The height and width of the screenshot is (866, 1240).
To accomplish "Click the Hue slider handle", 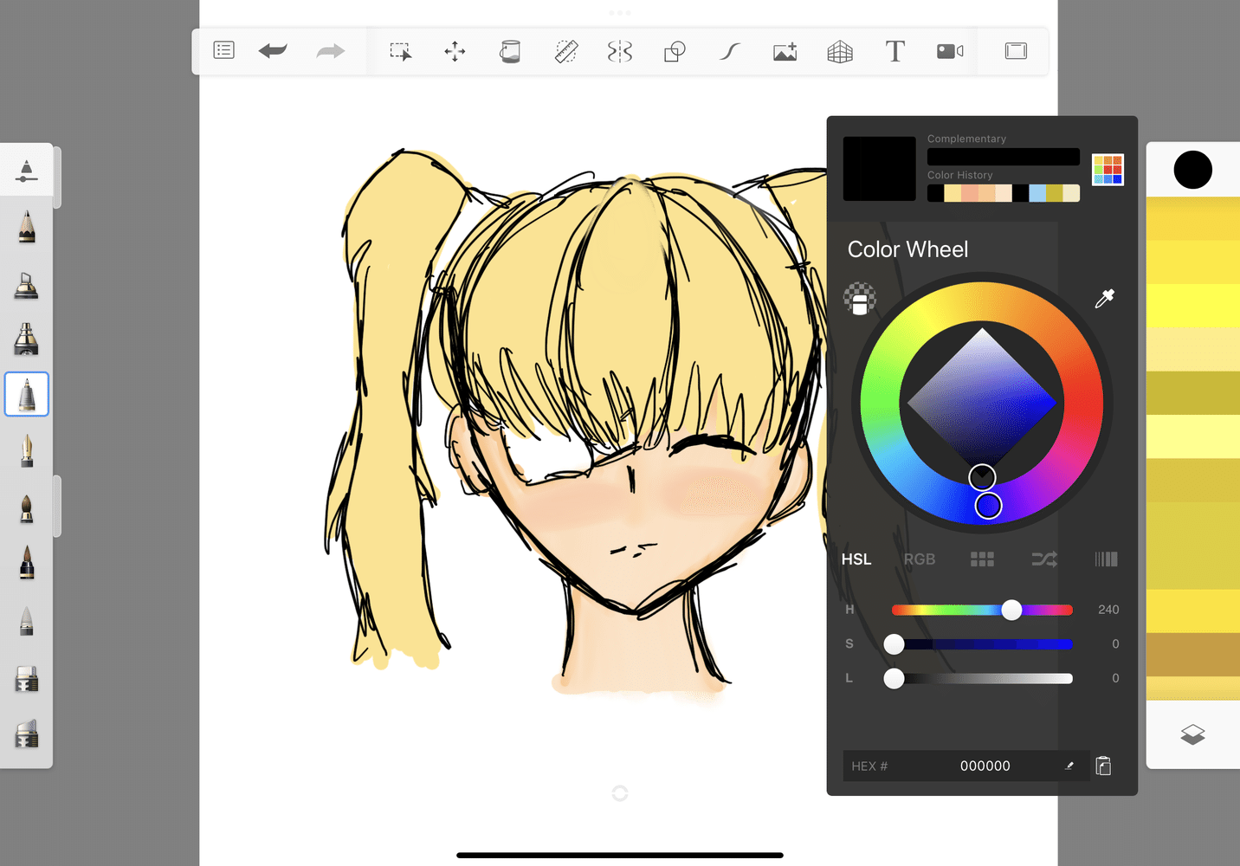I will [1011, 610].
